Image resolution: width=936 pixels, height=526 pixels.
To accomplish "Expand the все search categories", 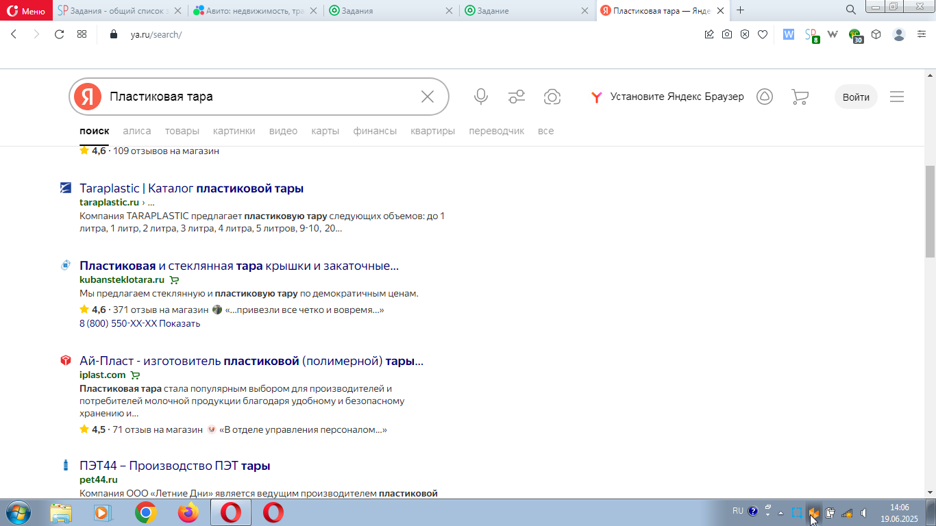I will coord(545,131).
